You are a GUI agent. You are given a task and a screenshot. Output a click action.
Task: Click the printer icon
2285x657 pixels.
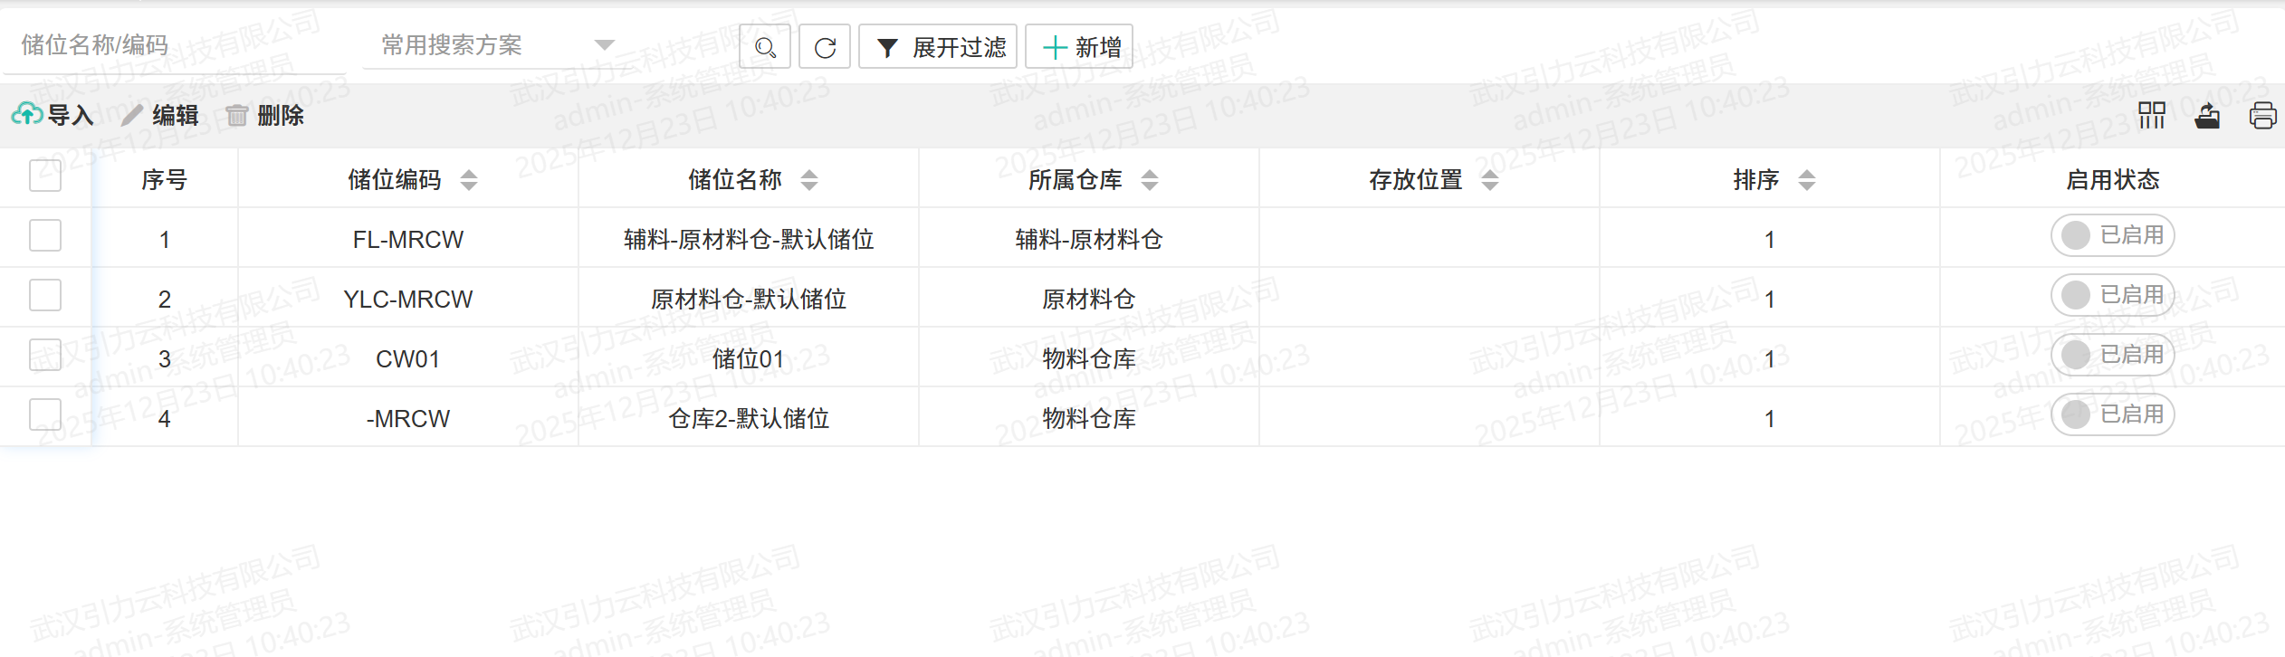point(2262,115)
